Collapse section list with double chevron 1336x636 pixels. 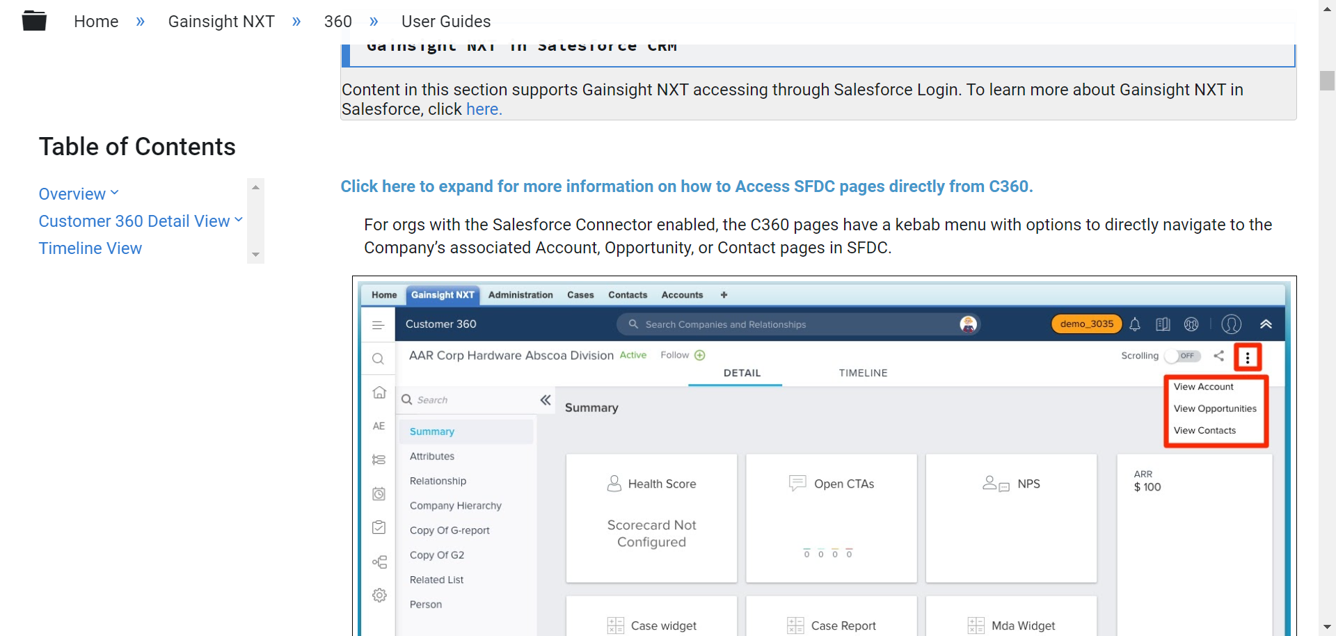pyautogui.click(x=546, y=400)
